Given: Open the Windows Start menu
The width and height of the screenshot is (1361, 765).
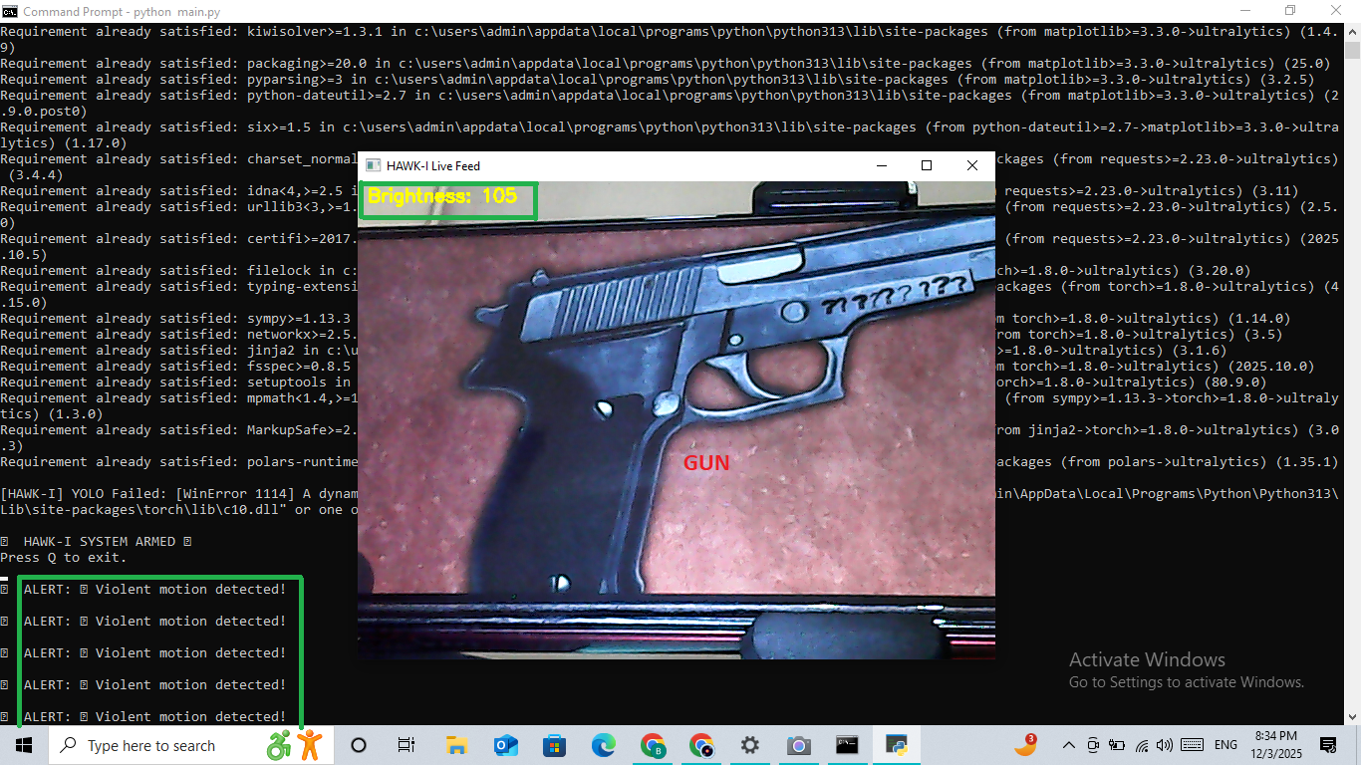Looking at the screenshot, I should pyautogui.click(x=23, y=745).
